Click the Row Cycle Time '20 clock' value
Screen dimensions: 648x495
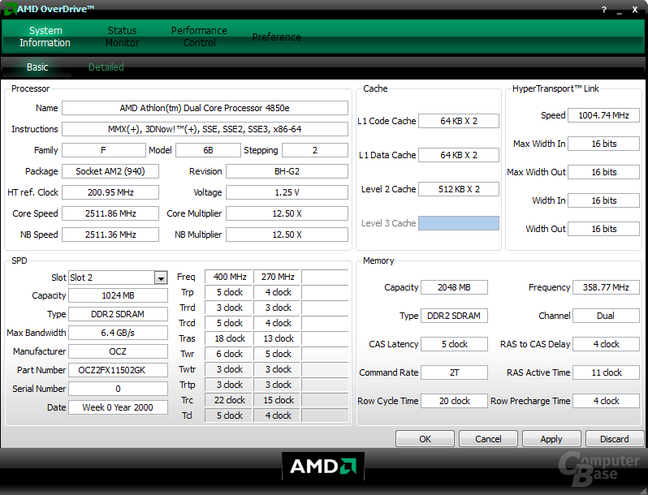click(454, 401)
